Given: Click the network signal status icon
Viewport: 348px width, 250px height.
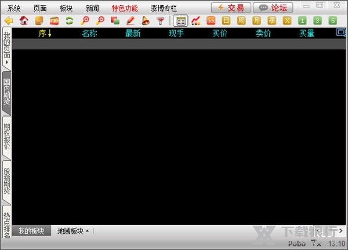Looking at the screenshot, I should coord(316,243).
